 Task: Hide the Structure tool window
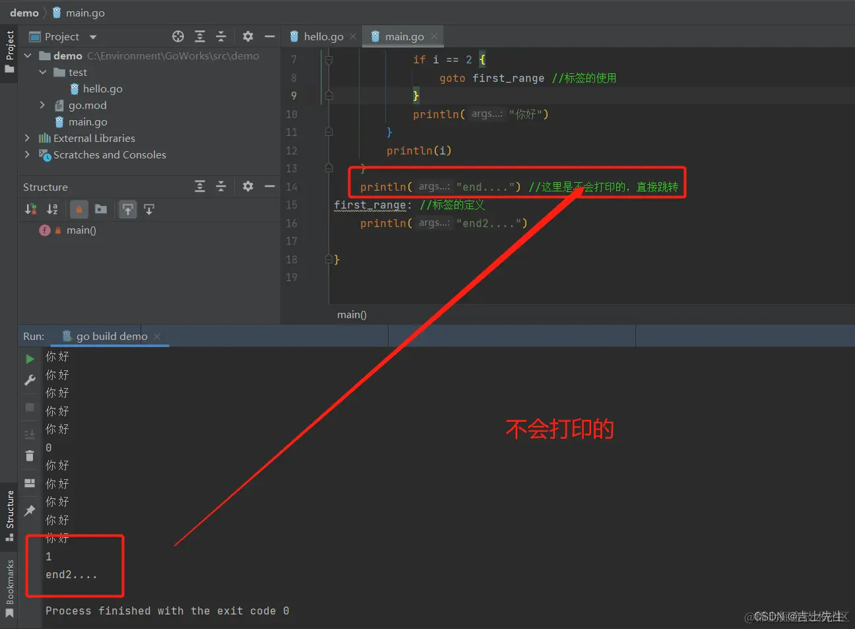tap(269, 187)
